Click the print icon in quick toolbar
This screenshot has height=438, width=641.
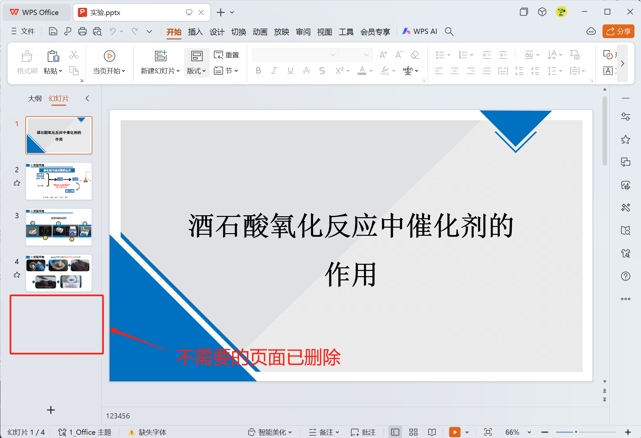[x=82, y=32]
